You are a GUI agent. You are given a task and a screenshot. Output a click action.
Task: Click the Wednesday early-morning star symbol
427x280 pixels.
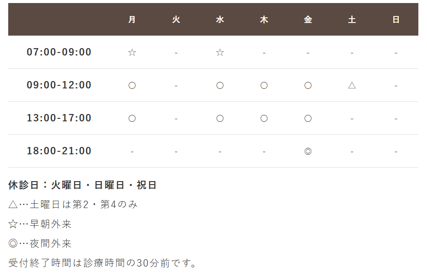[x=220, y=52]
